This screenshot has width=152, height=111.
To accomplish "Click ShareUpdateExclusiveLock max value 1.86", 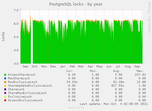I will [142, 86].
